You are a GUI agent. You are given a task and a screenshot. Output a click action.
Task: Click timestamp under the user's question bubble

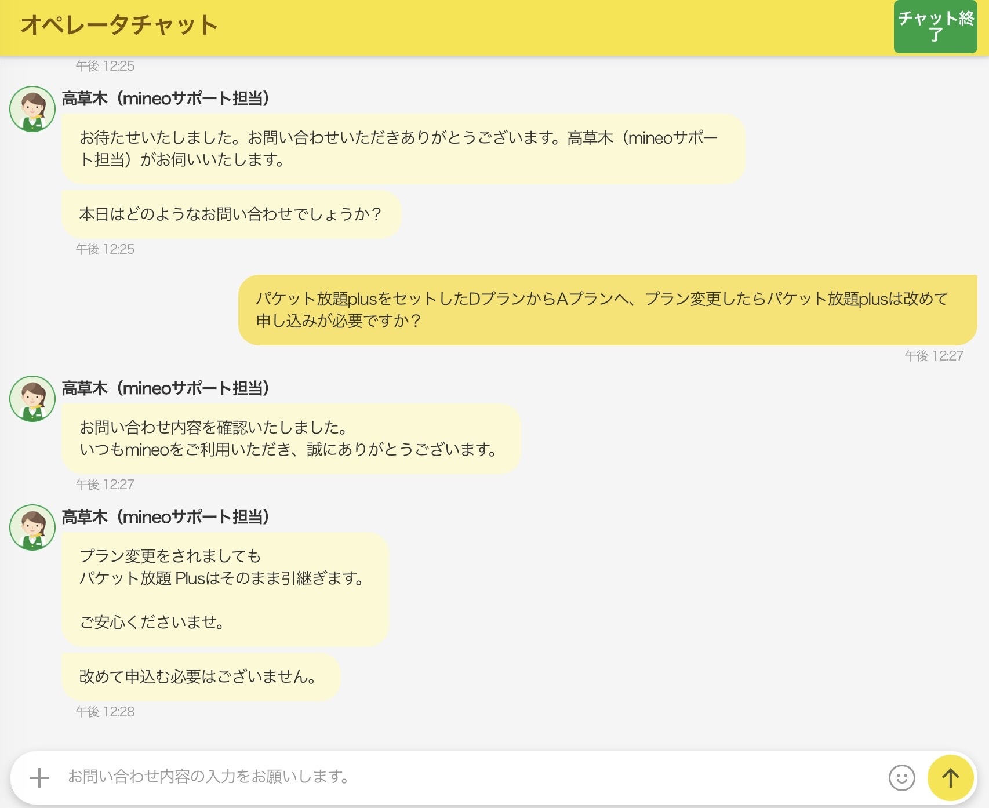(933, 356)
